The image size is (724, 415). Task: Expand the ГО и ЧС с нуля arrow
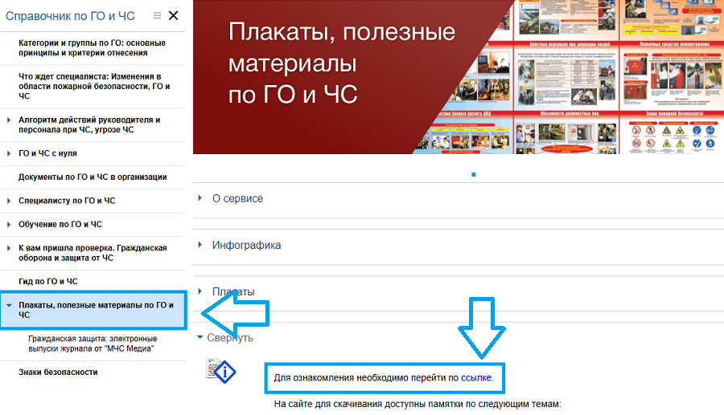pyautogui.click(x=9, y=153)
